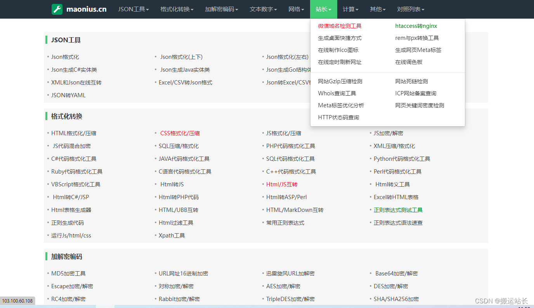
Task: Choose rem与px转换工具 menu entry
Action: pos(417,38)
